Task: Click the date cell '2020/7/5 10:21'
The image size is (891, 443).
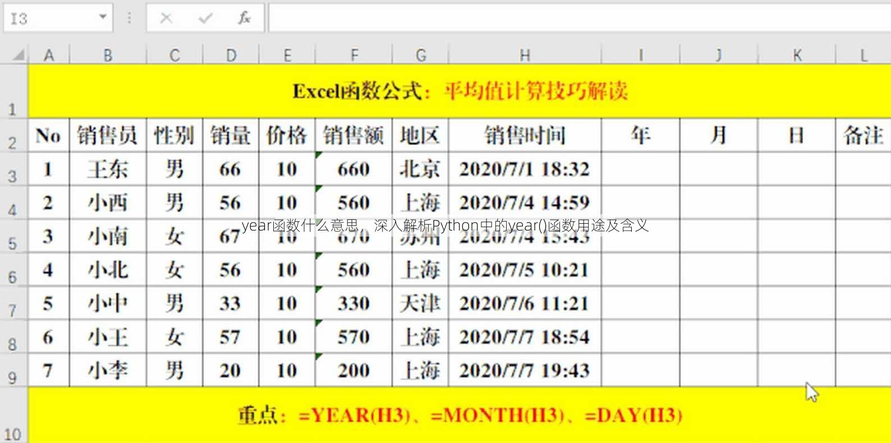Action: click(x=525, y=270)
